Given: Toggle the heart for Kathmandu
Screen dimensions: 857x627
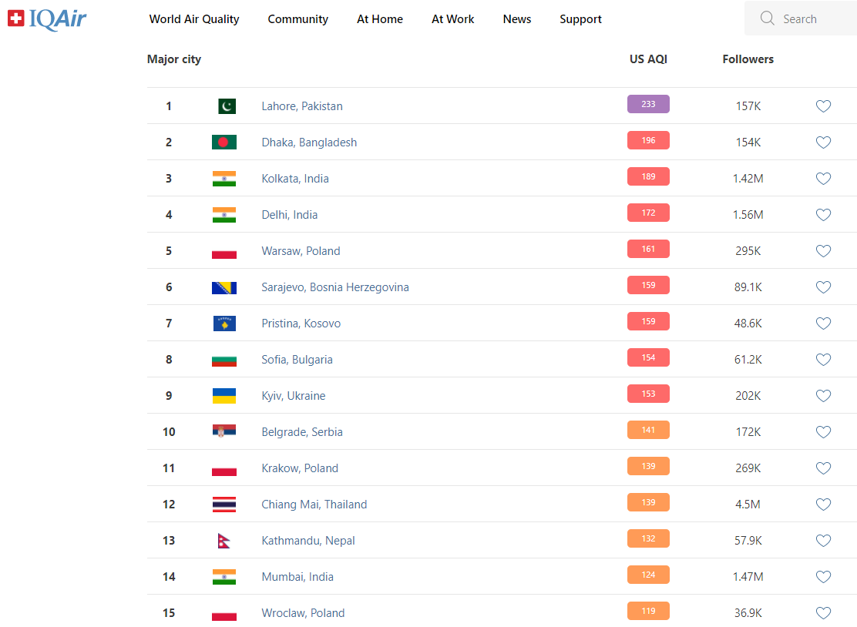Looking at the screenshot, I should [x=823, y=541].
